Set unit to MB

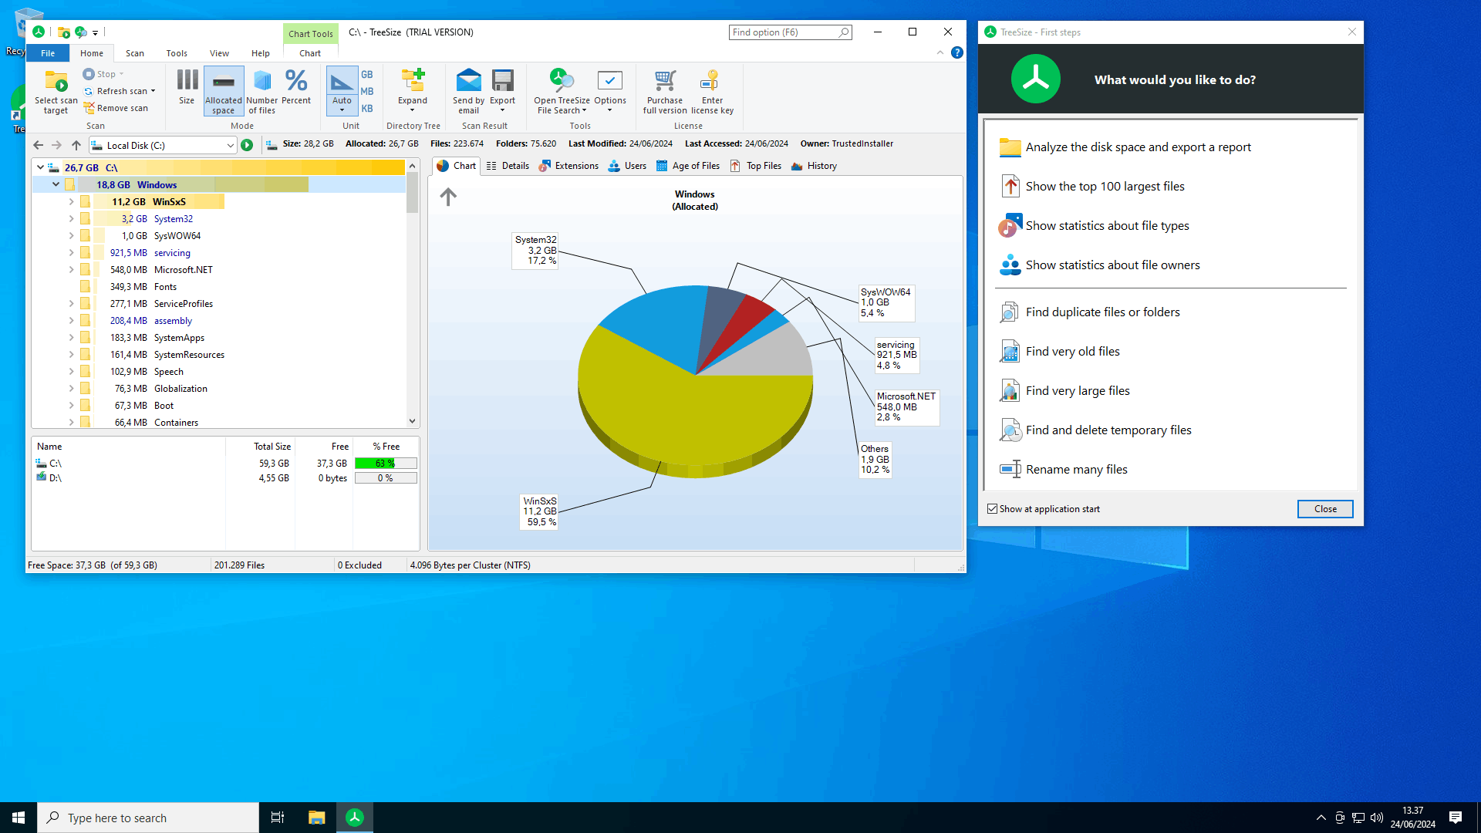tap(367, 92)
